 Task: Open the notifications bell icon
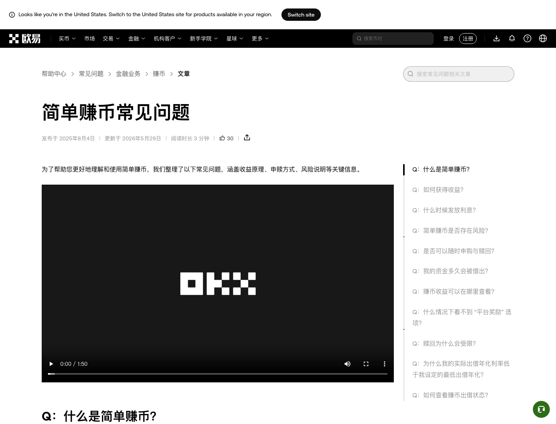[512, 39]
